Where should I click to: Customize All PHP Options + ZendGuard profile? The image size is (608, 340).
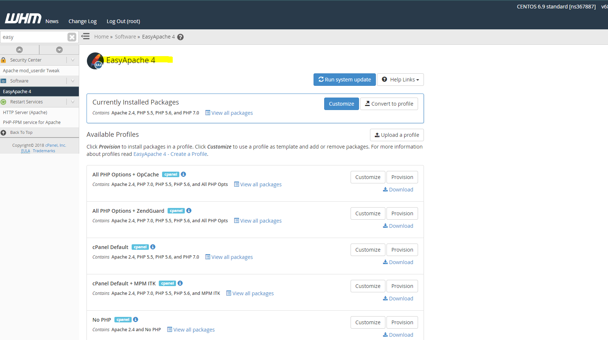(368, 213)
